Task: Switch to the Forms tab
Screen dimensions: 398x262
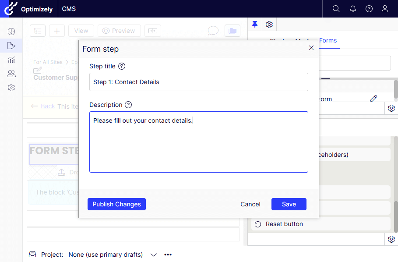Action: click(x=328, y=40)
